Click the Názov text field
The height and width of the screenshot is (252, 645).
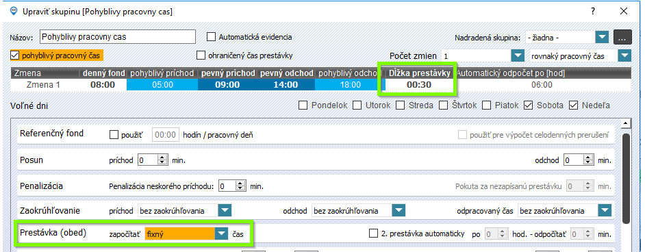point(118,36)
